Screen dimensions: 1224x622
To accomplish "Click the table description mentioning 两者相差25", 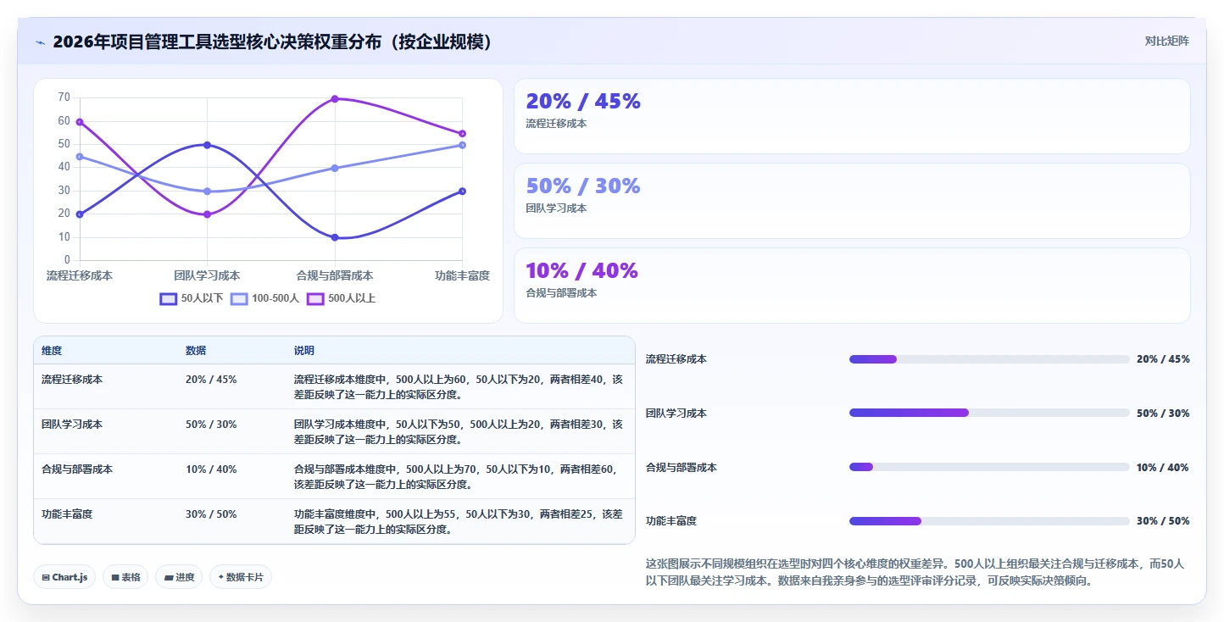I will [x=459, y=522].
